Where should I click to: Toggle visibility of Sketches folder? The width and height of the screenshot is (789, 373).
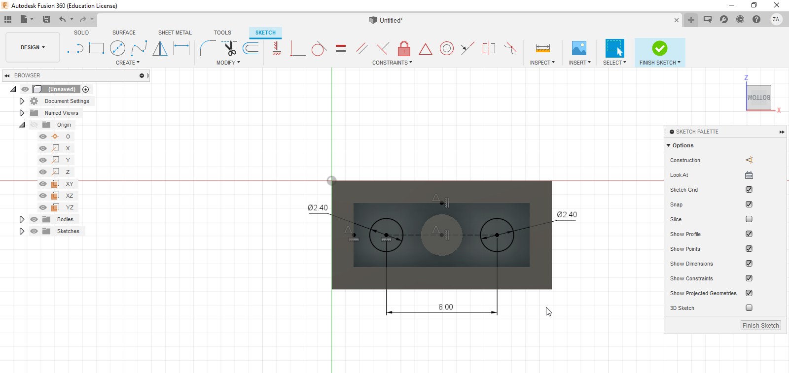(x=34, y=231)
